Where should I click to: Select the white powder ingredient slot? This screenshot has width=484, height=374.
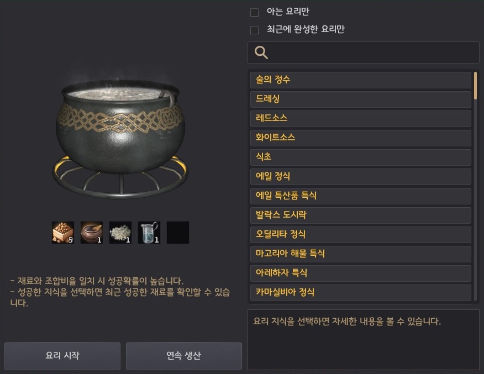click(120, 233)
